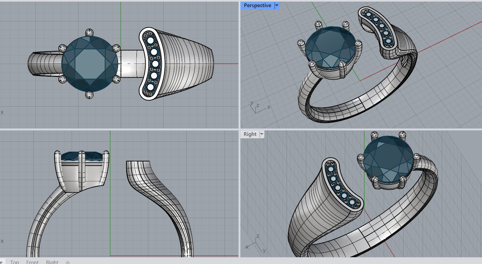Open the Perspective viewport dropdown arrow
Viewport: 482px width, 264px height.
(x=277, y=5)
